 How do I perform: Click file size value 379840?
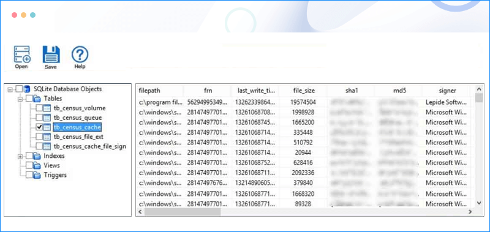pyautogui.click(x=303, y=182)
